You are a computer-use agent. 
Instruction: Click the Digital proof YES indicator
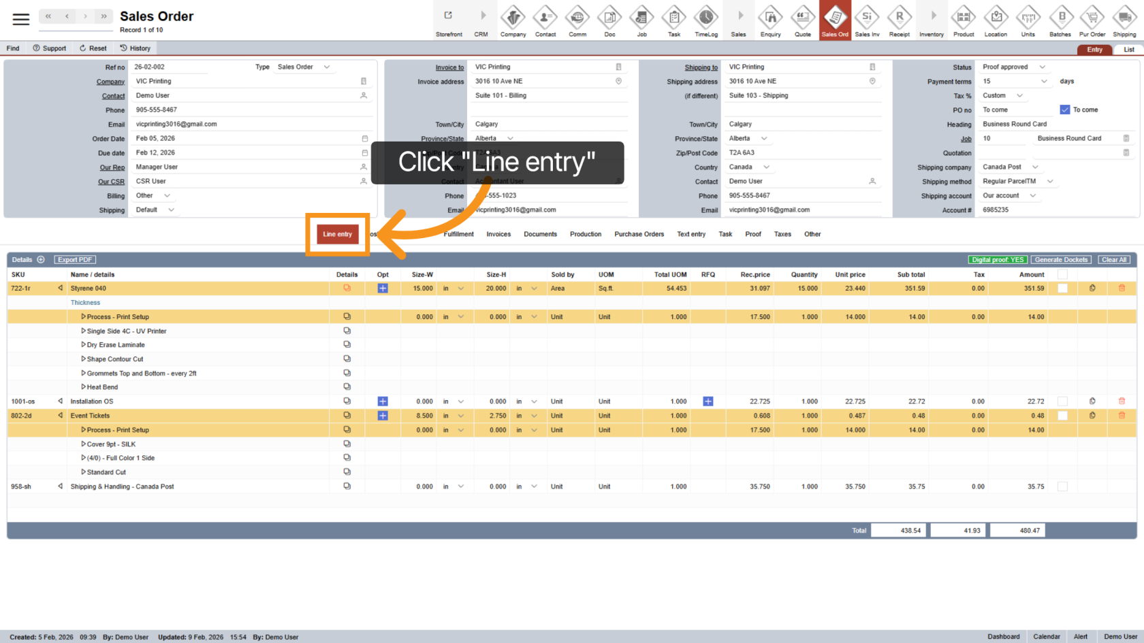(998, 260)
